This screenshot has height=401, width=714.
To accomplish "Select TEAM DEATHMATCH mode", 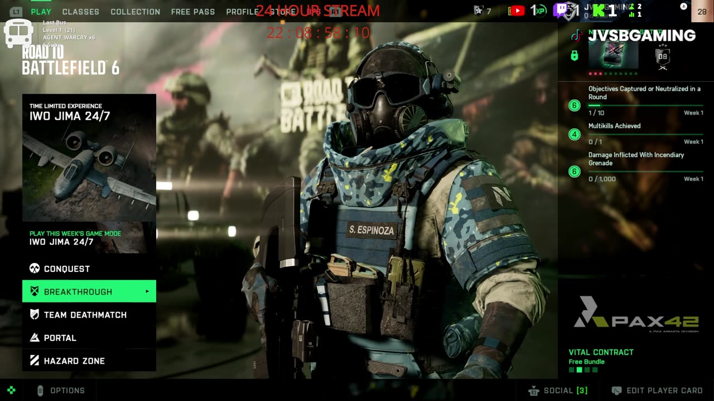I will (89, 315).
